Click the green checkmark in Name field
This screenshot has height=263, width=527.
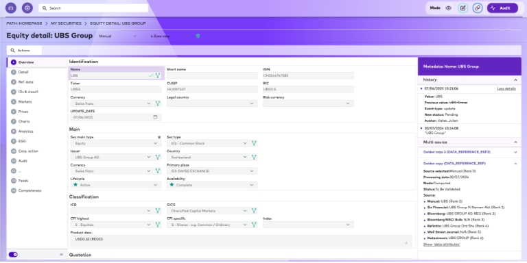[151, 75]
